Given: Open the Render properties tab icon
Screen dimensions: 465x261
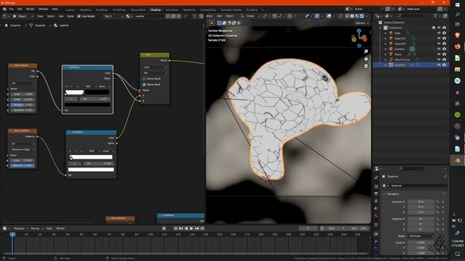Looking at the screenshot, I should click(x=376, y=187).
